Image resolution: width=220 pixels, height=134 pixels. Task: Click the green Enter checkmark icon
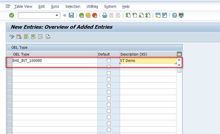(12, 15)
